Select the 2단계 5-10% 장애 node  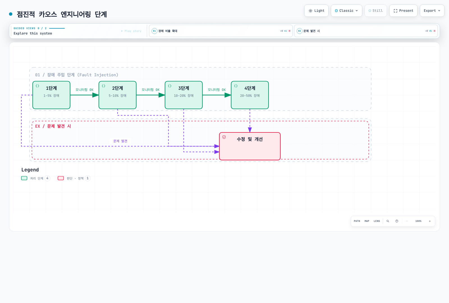[x=118, y=95]
